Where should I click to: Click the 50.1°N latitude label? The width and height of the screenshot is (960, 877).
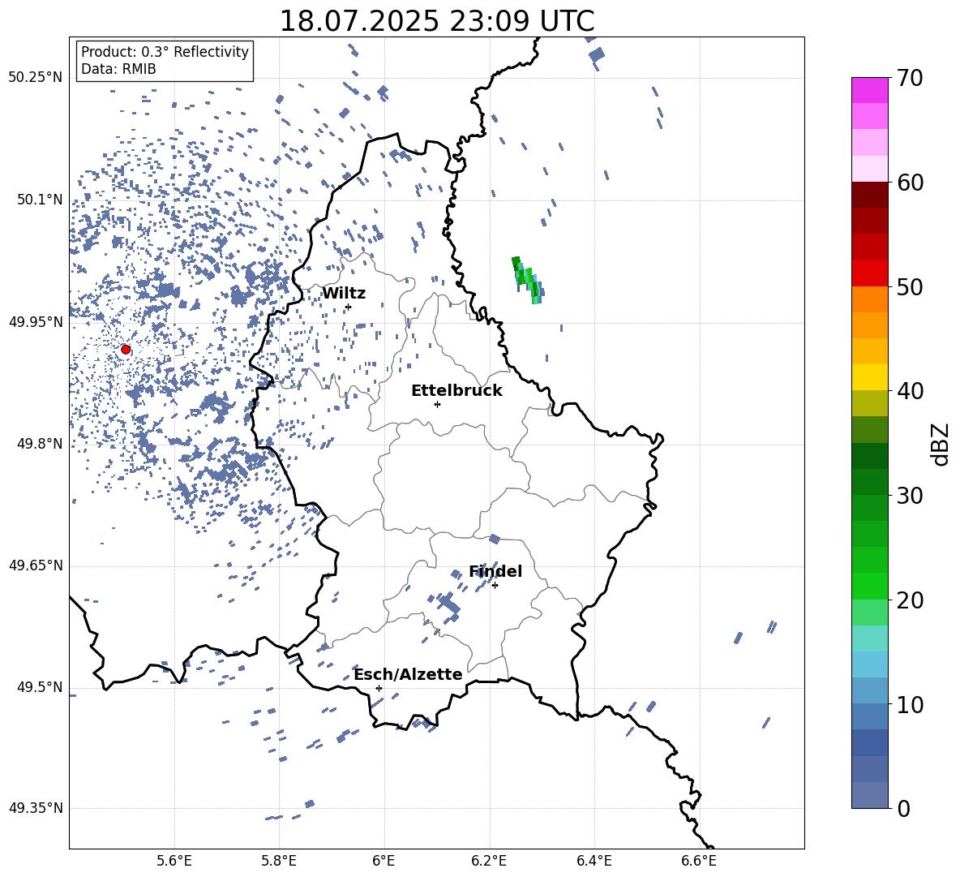click(39, 200)
